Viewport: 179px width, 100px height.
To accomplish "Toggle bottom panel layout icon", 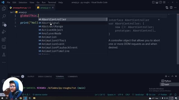I will coord(157,2).
